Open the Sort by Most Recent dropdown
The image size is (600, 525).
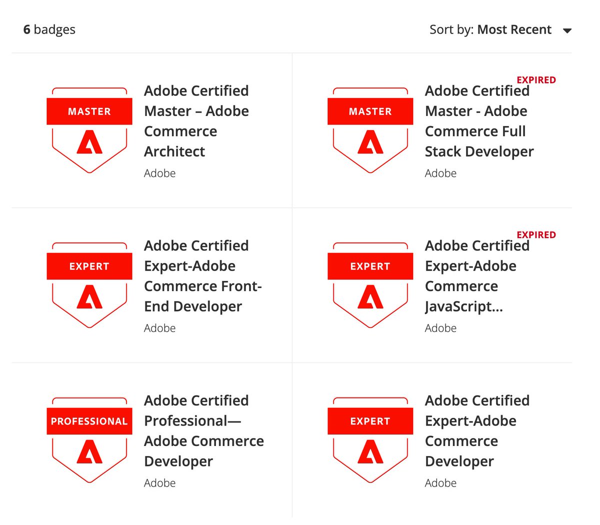500,29
